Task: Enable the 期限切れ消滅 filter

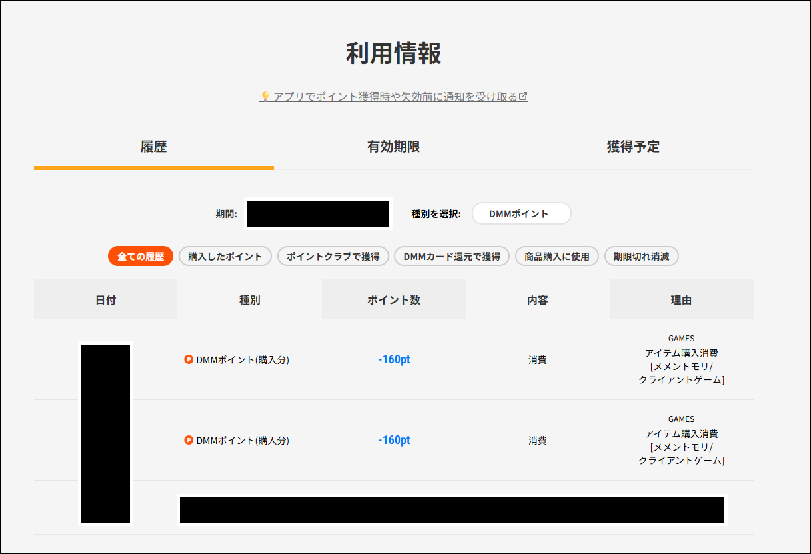Action: click(x=642, y=256)
